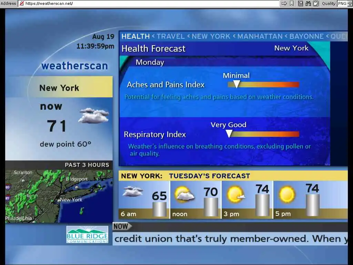Select the BAYONNE tab
353x265 pixels.
click(x=306, y=36)
